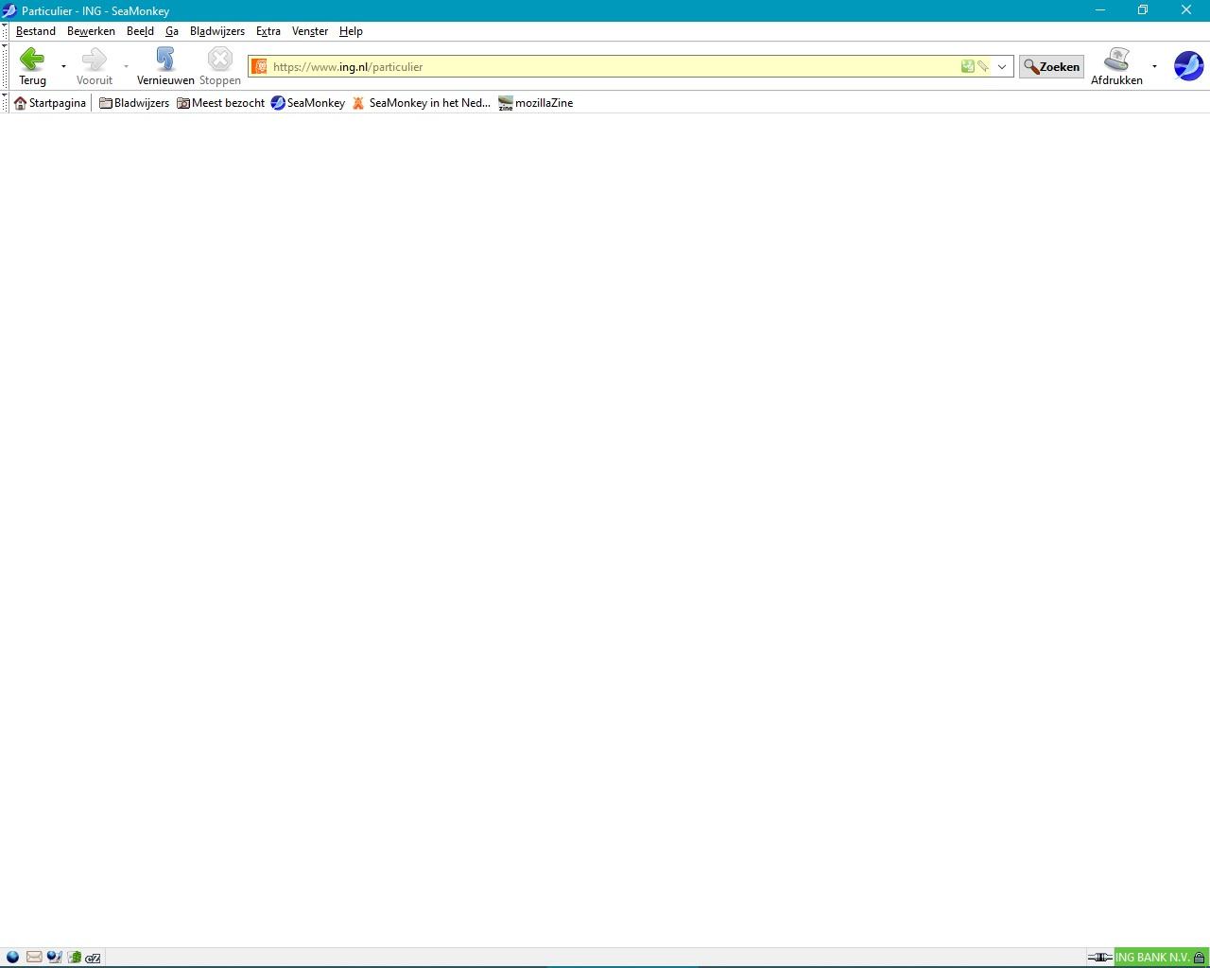Open the Address Book status bar icon

click(x=74, y=957)
